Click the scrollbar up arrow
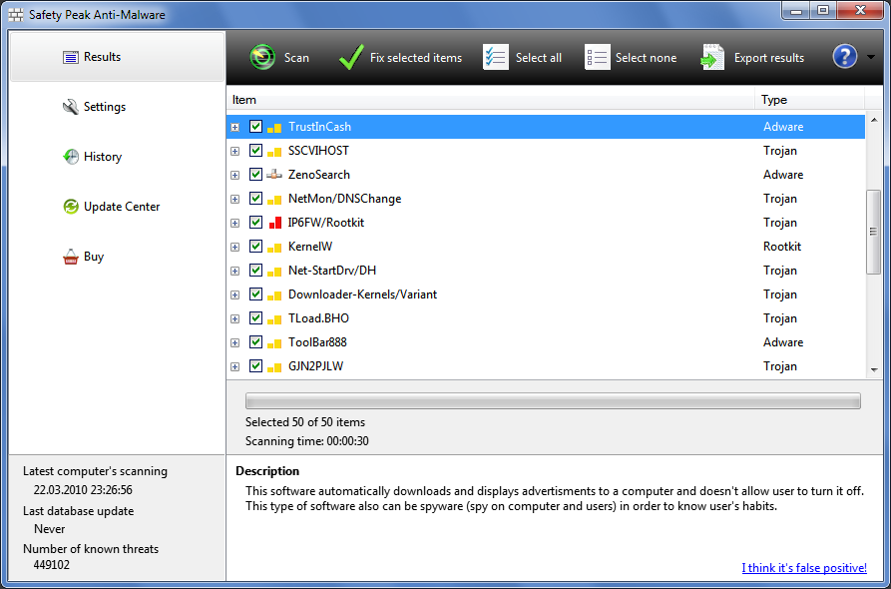This screenshot has width=891, height=589. pyautogui.click(x=874, y=120)
